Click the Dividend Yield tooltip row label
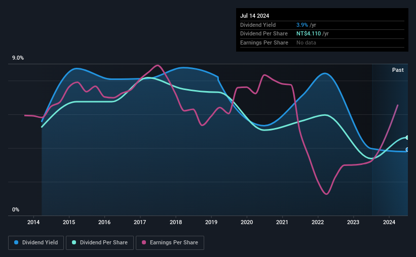Viewport: 416px width, 257px height. click(x=258, y=25)
